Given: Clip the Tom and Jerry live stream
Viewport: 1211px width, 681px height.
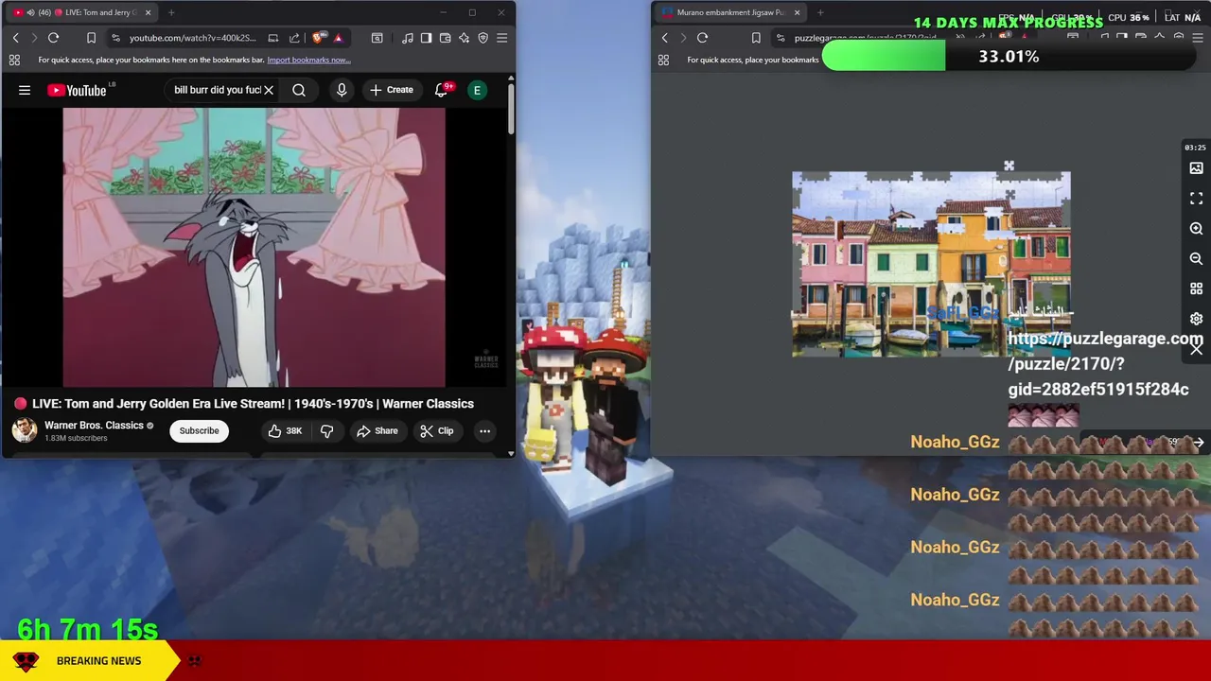Looking at the screenshot, I should 436,430.
